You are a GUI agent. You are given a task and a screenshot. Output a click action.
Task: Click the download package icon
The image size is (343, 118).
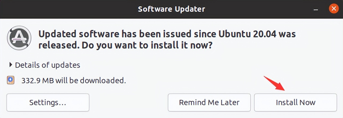tap(11, 80)
